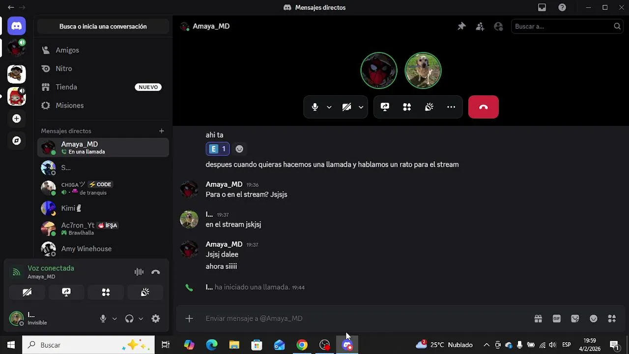Open user settings gear icon
Image resolution: width=629 pixels, height=354 pixels.
coord(156,319)
